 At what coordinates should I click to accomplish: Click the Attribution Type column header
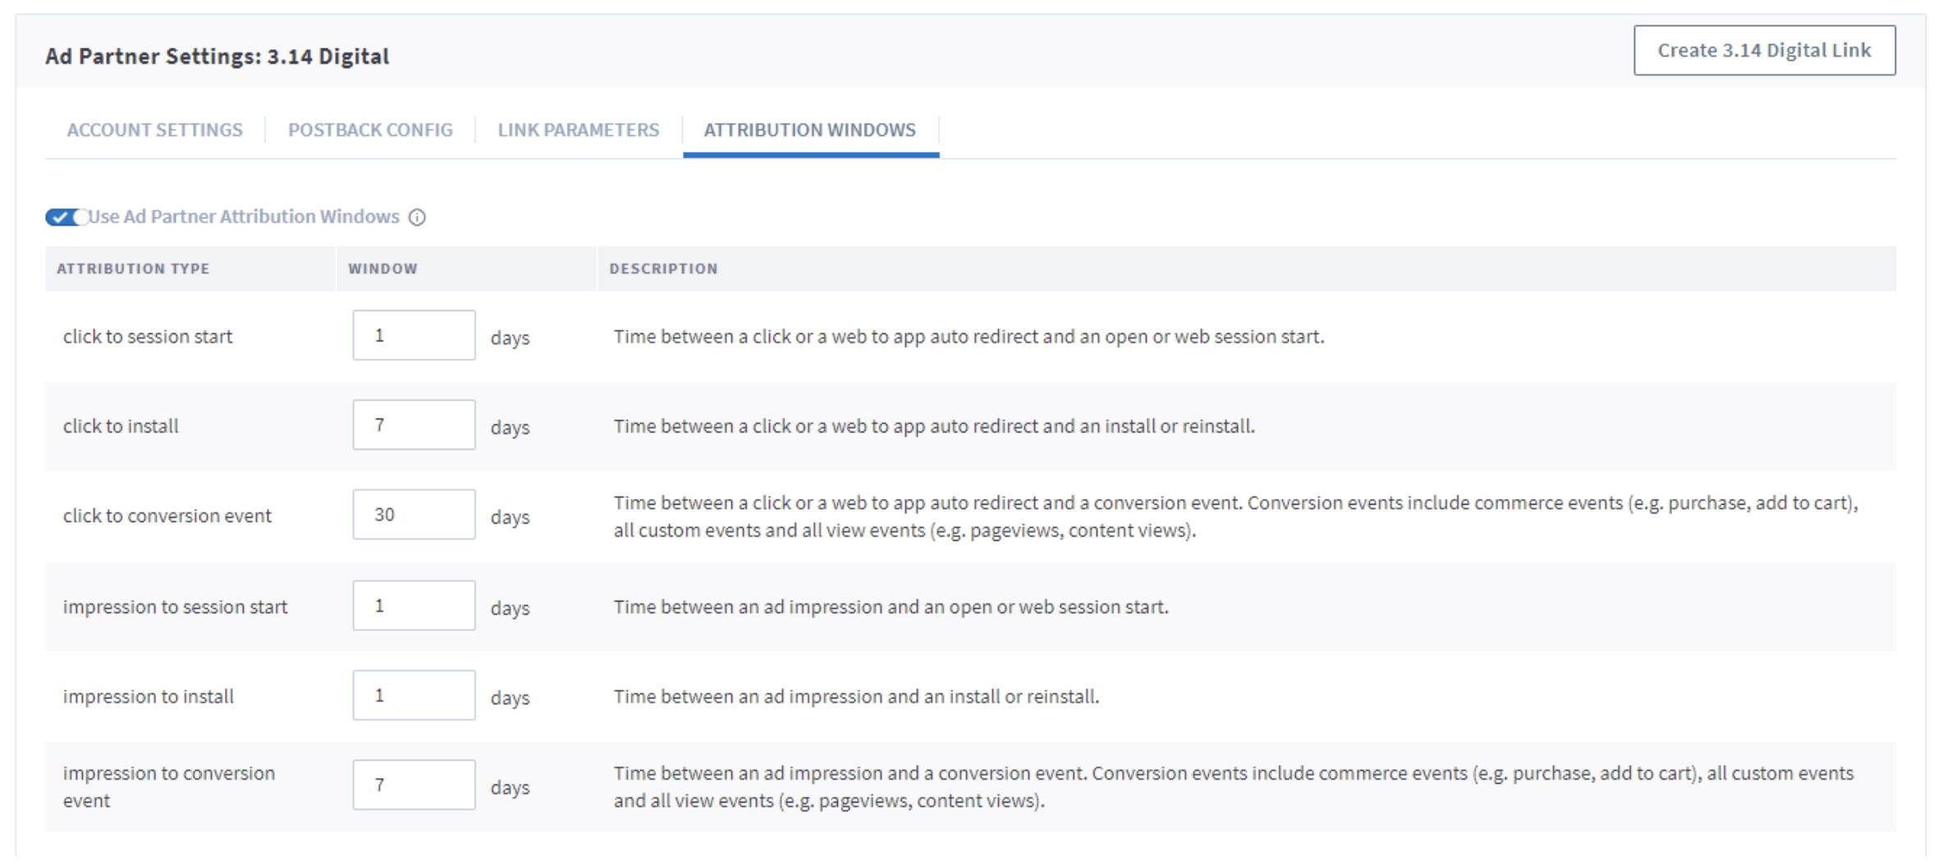coord(133,268)
